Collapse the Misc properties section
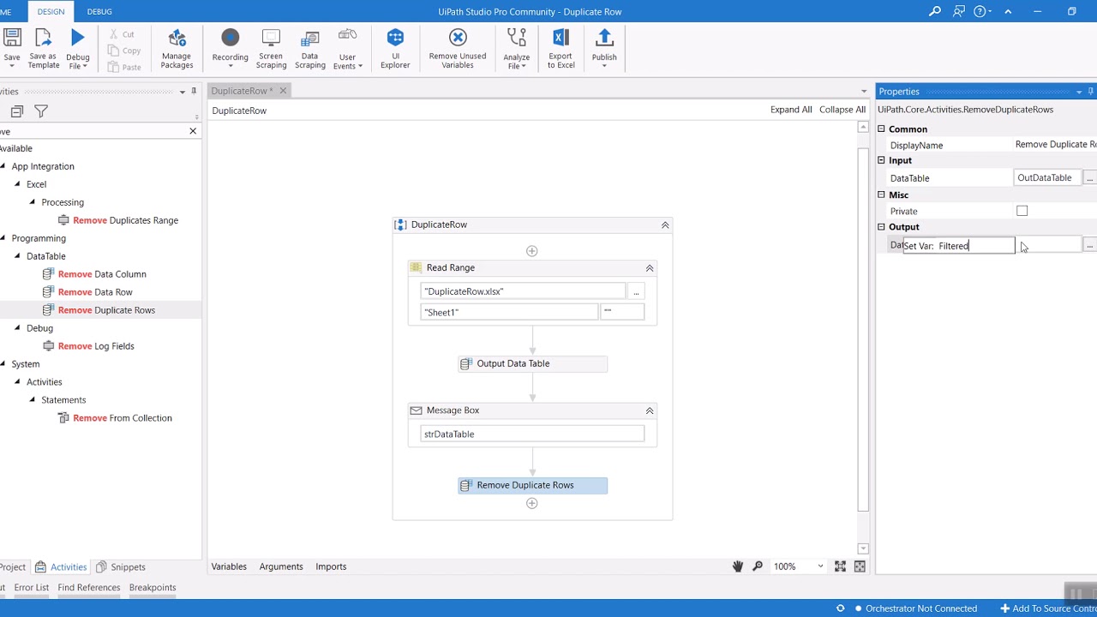 pyautogui.click(x=881, y=195)
